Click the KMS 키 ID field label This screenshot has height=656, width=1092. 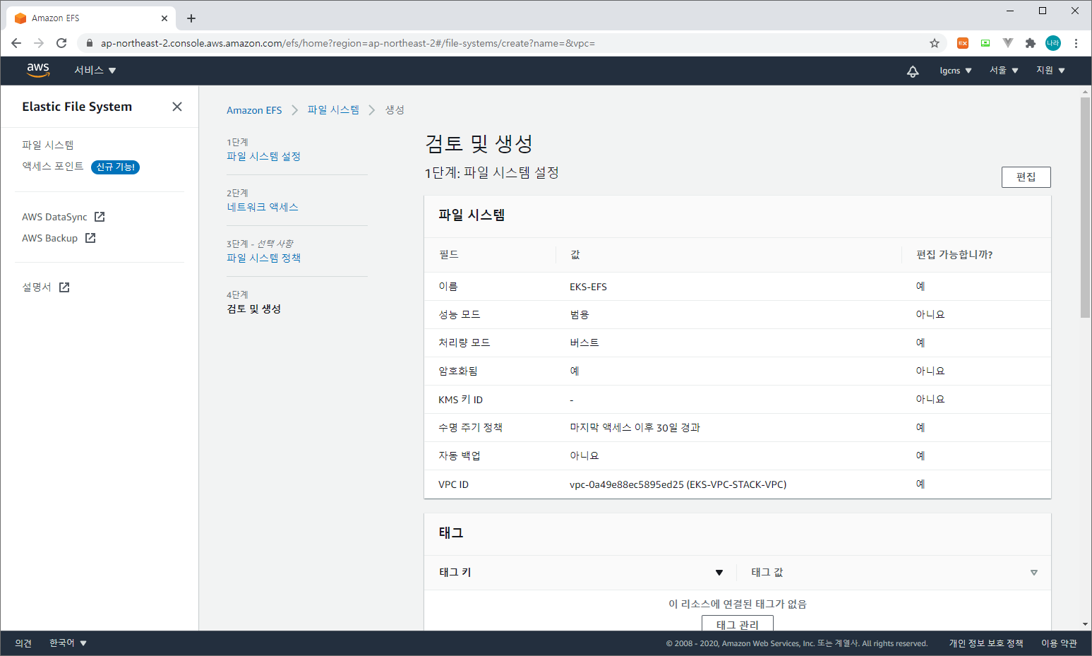460,400
